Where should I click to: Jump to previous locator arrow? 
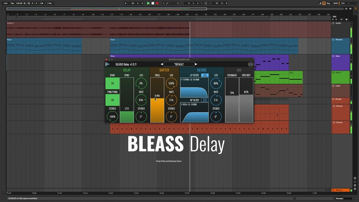tap(333, 19)
